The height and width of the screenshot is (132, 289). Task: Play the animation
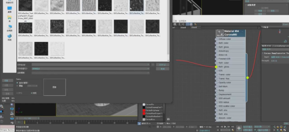(225, 127)
